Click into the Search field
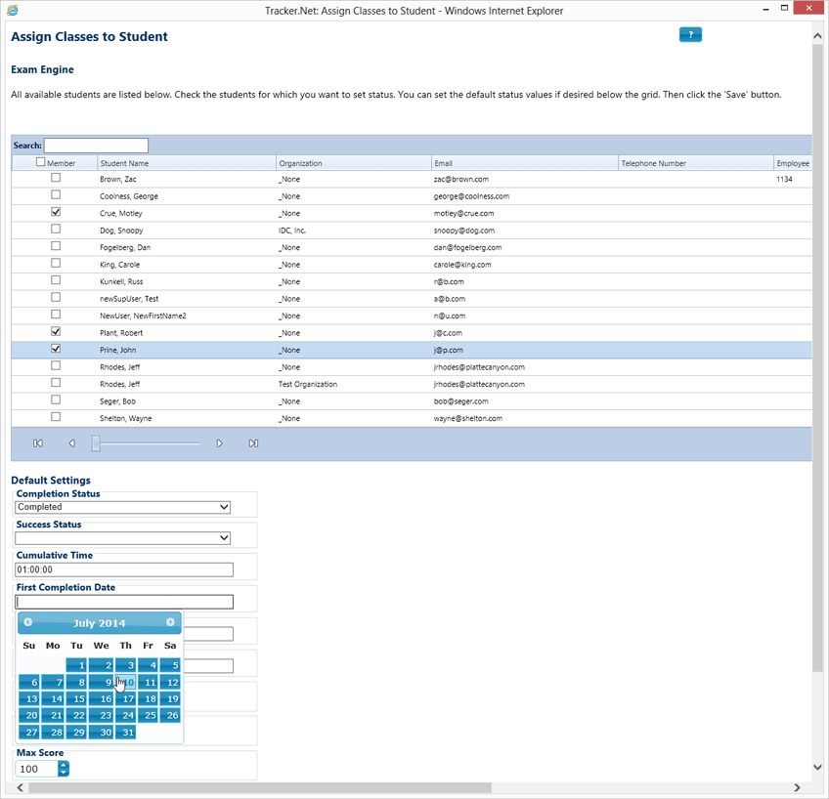 [x=96, y=146]
